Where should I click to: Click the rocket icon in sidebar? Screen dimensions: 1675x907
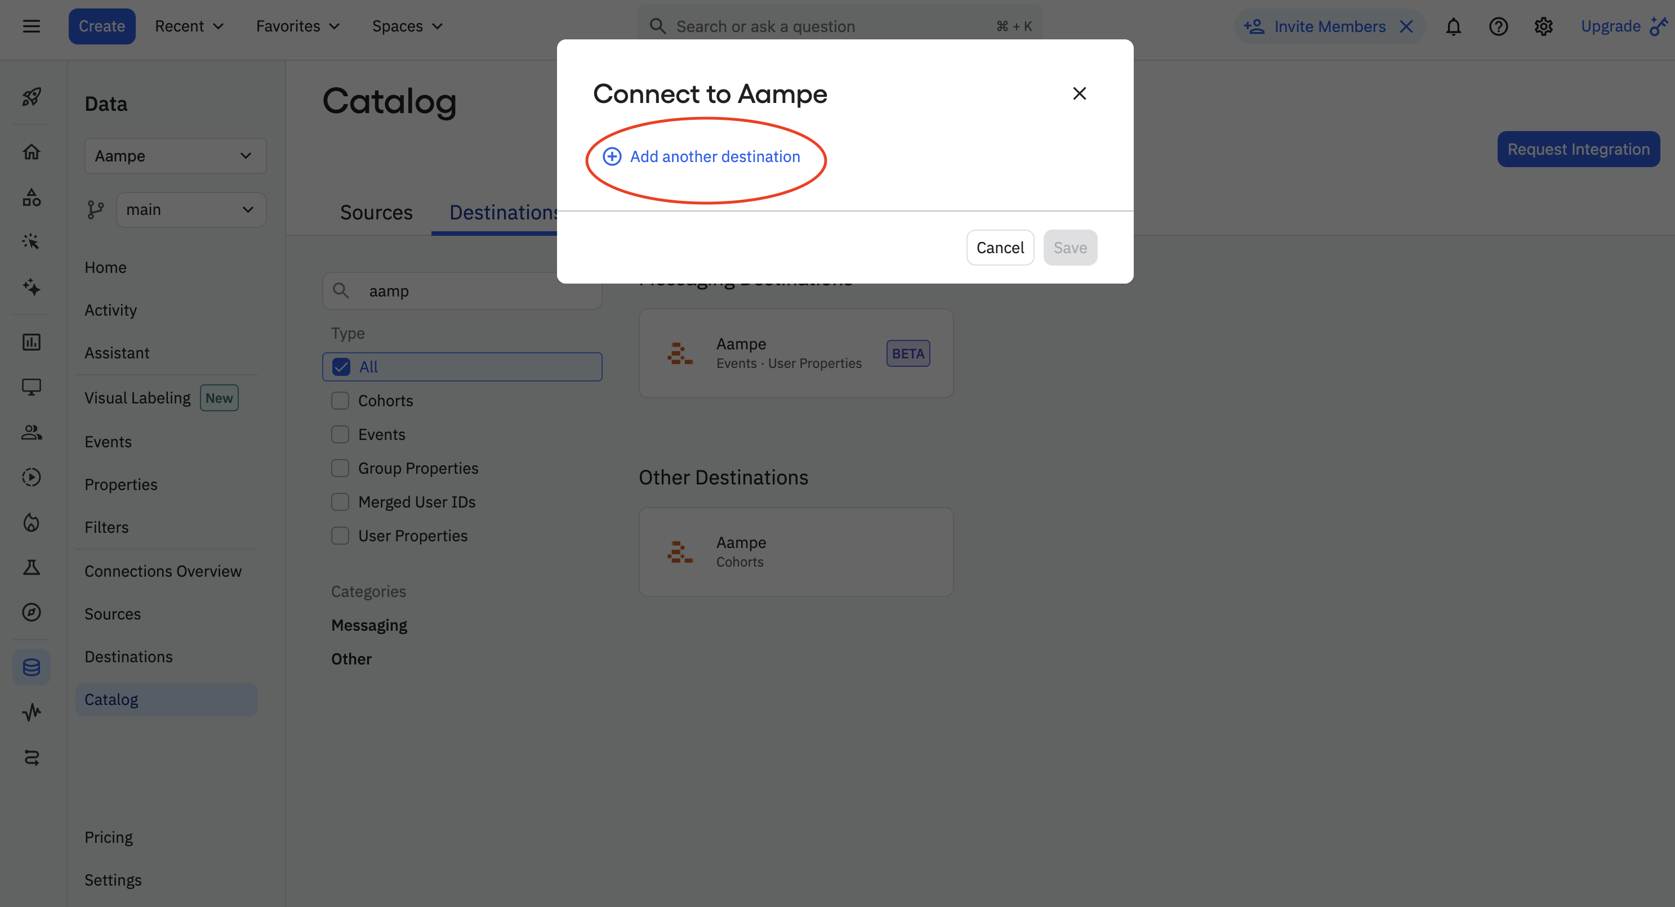click(31, 97)
